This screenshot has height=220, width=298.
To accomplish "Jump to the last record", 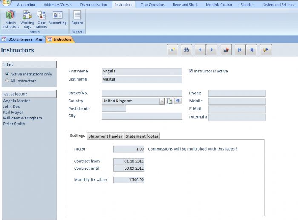I will point(252,50).
